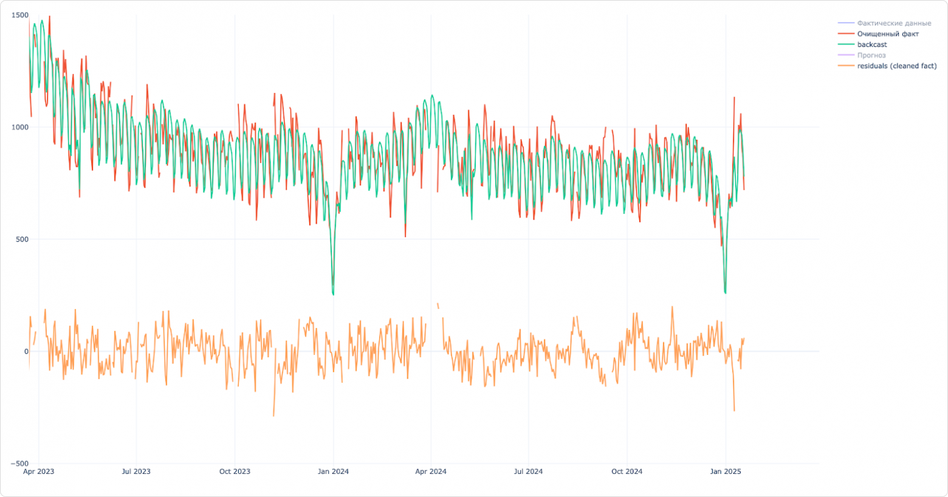This screenshot has height=497, width=948.
Task: Select the Apr 2023 x-axis tick label
Action: [38, 471]
